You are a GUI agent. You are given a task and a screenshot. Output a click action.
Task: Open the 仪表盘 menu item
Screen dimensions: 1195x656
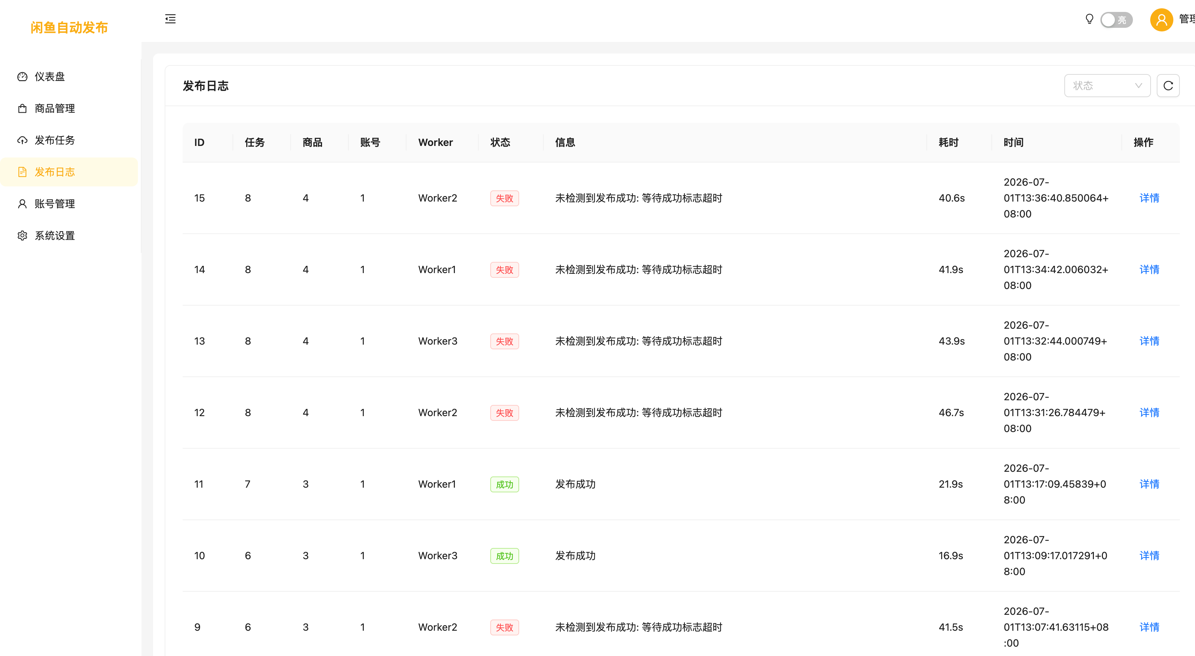click(x=70, y=77)
